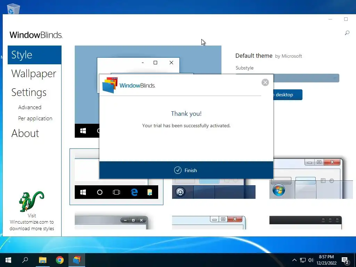356x267 pixels.
Task: Open the network status tray icon
Action: pos(303,260)
